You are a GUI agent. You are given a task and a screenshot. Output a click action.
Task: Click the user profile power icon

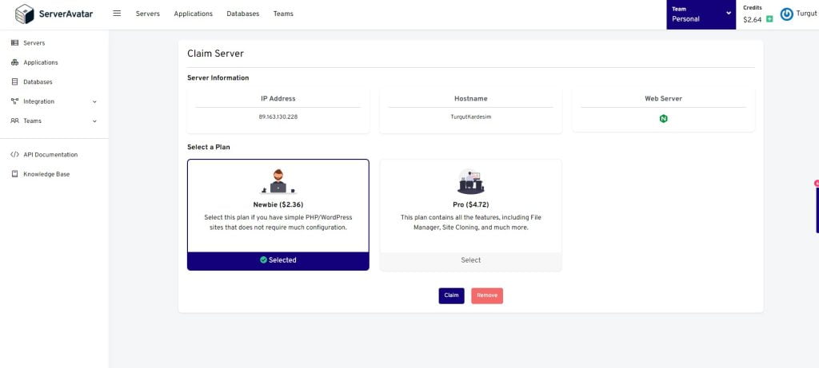point(786,14)
